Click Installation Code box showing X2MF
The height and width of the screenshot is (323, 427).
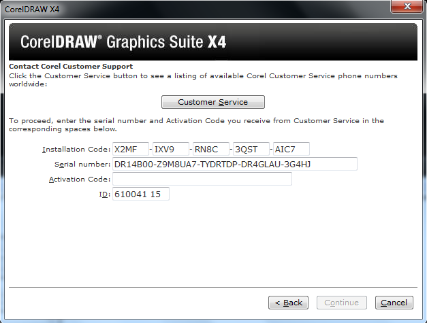point(131,149)
